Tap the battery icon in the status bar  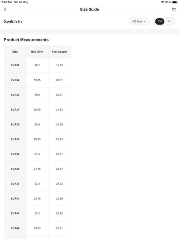point(175,2)
